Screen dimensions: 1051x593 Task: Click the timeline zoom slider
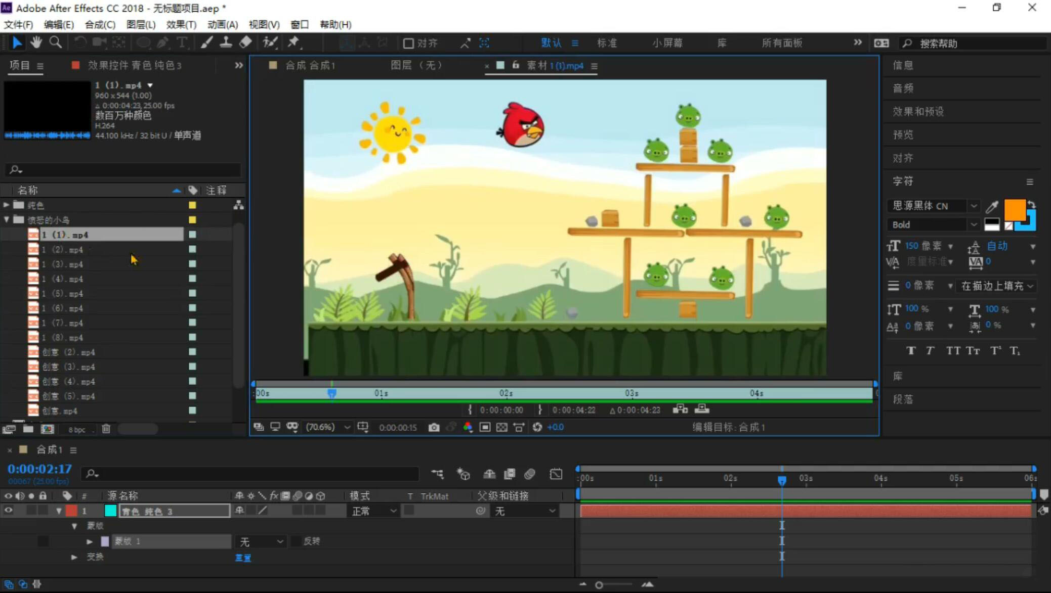click(599, 585)
